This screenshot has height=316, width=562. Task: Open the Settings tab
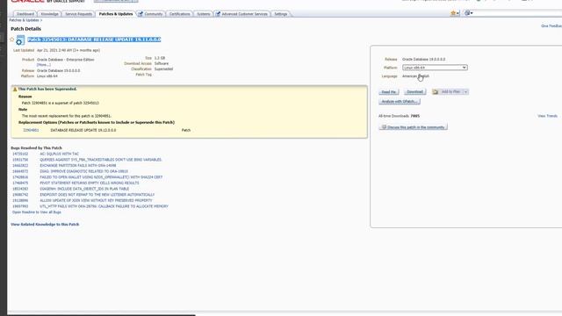(281, 14)
